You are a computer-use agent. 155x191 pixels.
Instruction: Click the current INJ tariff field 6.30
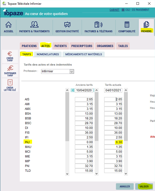click(113, 142)
